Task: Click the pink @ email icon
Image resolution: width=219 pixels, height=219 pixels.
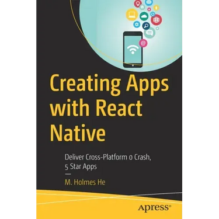Action: (x=143, y=43)
